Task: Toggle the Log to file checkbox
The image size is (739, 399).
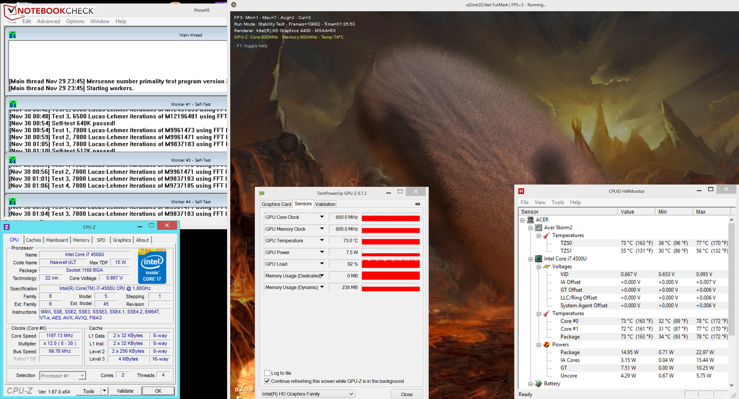Action: [x=267, y=373]
